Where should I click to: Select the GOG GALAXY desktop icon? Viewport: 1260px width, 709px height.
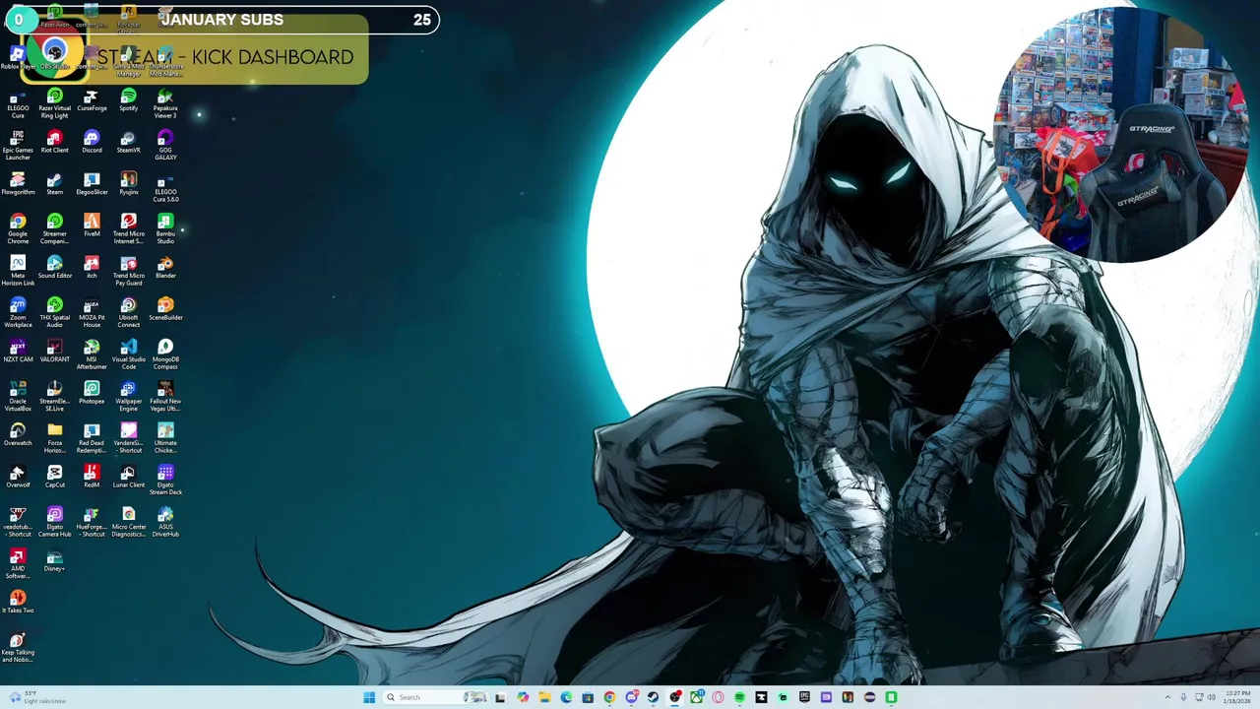click(x=165, y=146)
